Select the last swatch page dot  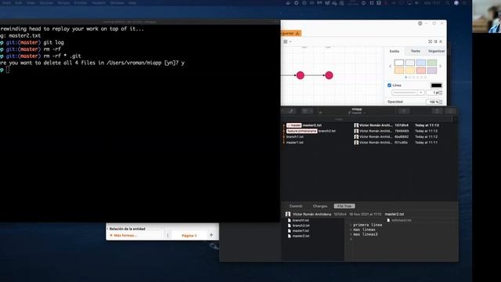425,78
